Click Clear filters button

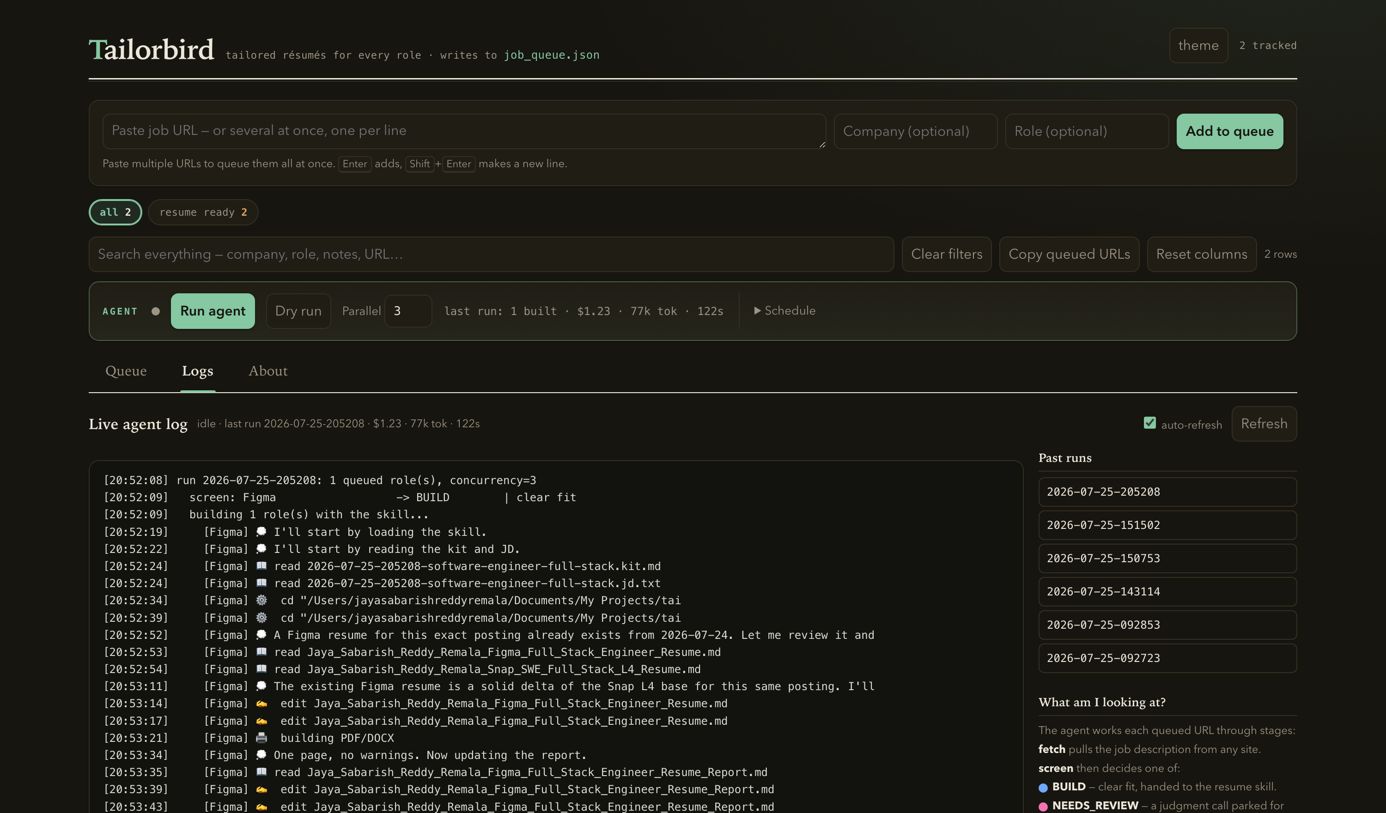click(946, 254)
